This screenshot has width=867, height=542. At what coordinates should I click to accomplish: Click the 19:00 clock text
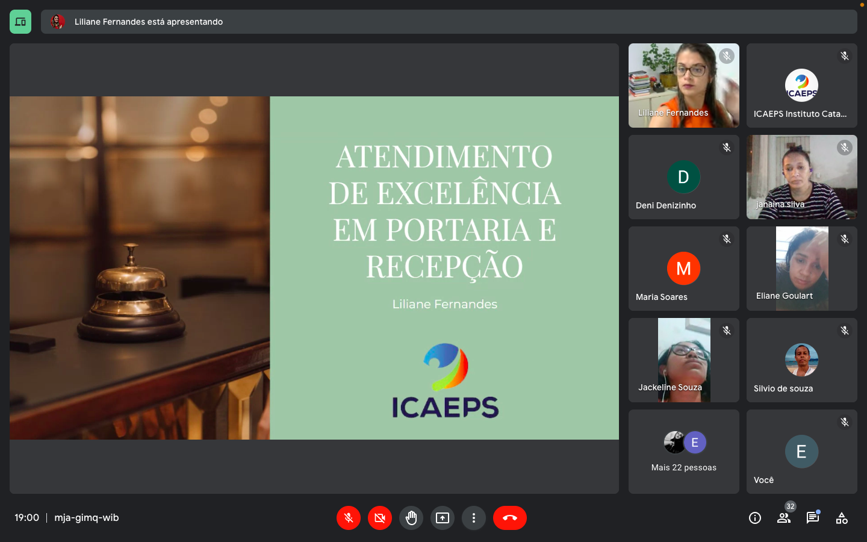(27, 518)
